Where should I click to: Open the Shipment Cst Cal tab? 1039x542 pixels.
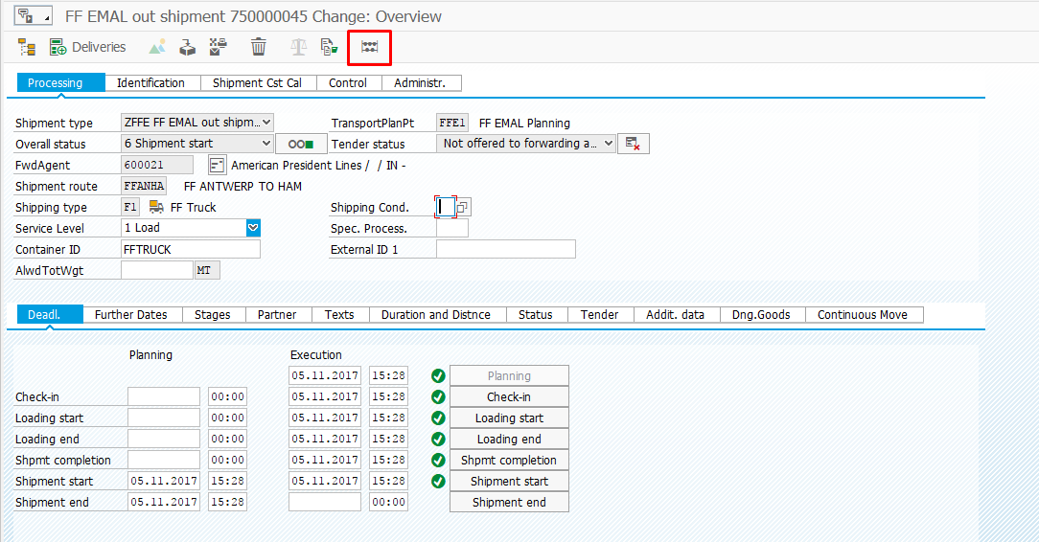coord(257,82)
